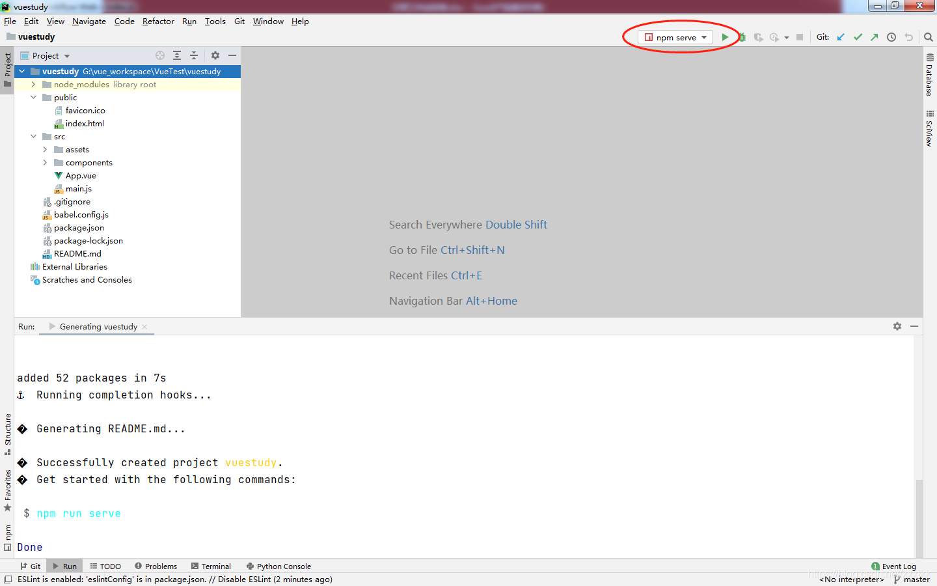Image resolution: width=937 pixels, height=586 pixels.
Task: Hide the Project tool window
Action: pyautogui.click(x=232, y=55)
